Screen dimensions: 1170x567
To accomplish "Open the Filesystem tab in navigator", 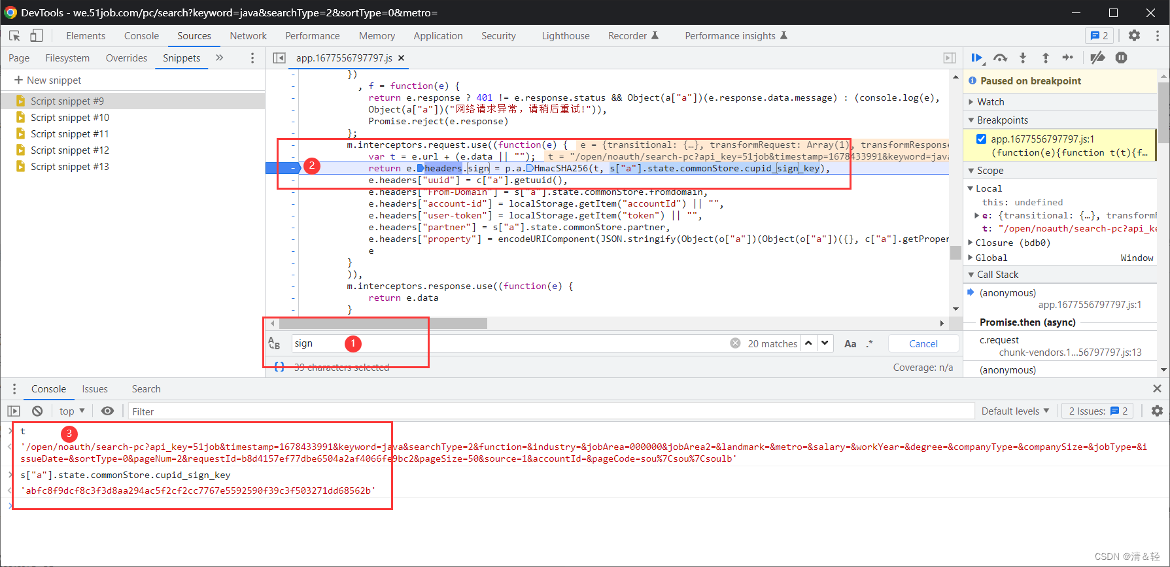I will (x=67, y=58).
